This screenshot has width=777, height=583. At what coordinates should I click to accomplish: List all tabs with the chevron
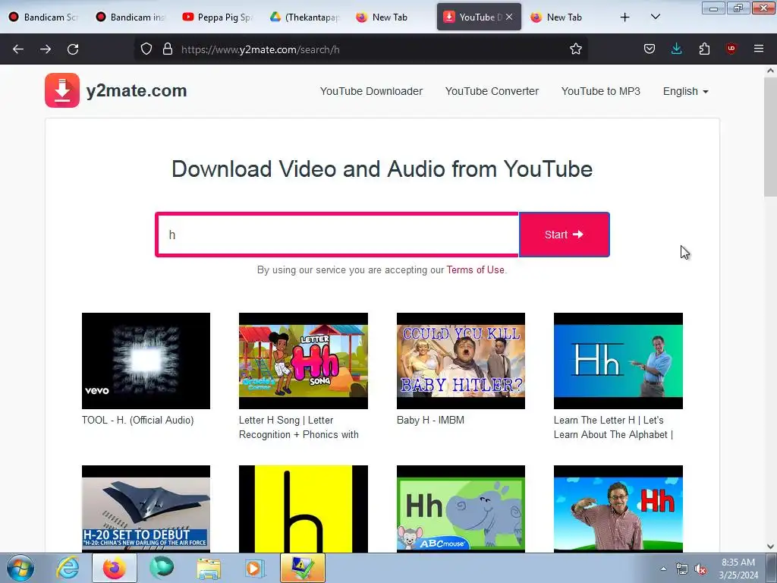pos(655,17)
